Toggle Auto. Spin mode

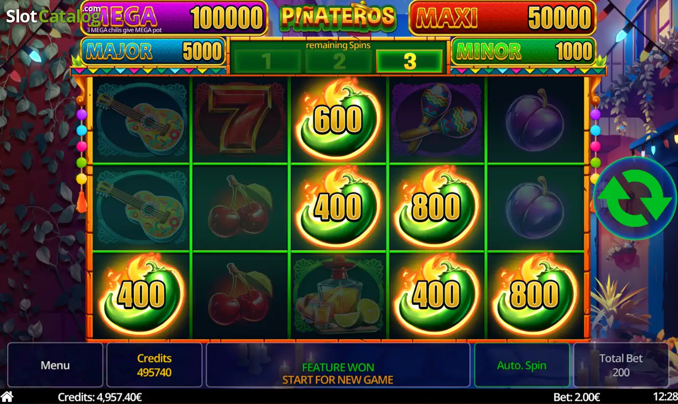522,365
